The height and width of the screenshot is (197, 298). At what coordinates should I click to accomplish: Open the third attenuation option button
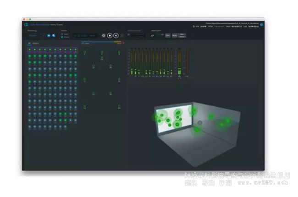coord(182,35)
